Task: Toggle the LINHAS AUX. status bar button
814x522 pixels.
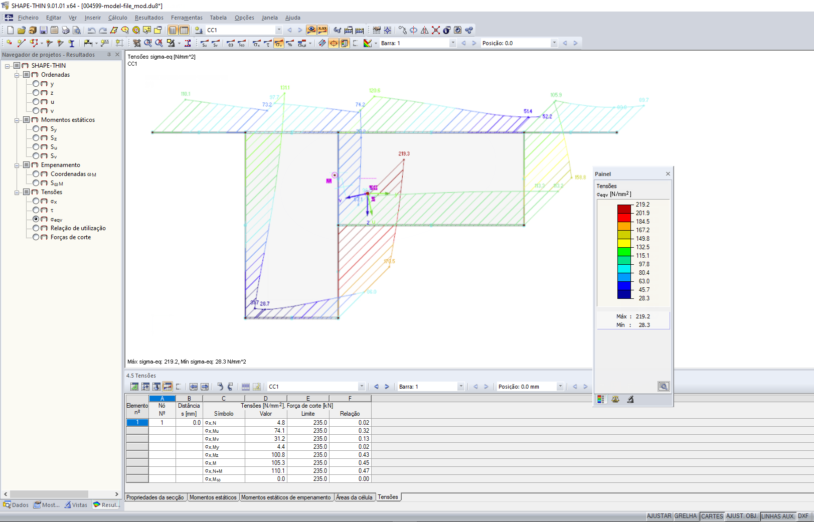Action: tap(778, 516)
